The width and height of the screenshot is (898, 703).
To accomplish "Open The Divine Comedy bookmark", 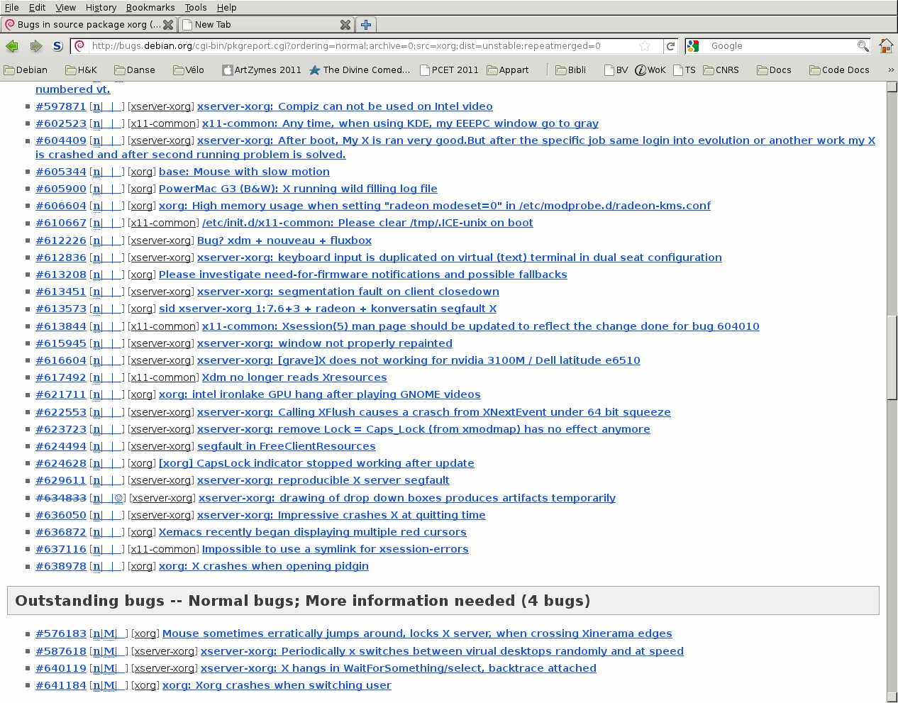I will [360, 70].
